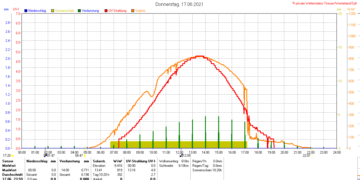Click the yellow Sonnenschein legend square
Screen dimensions: 360x180
tap(53, 11)
